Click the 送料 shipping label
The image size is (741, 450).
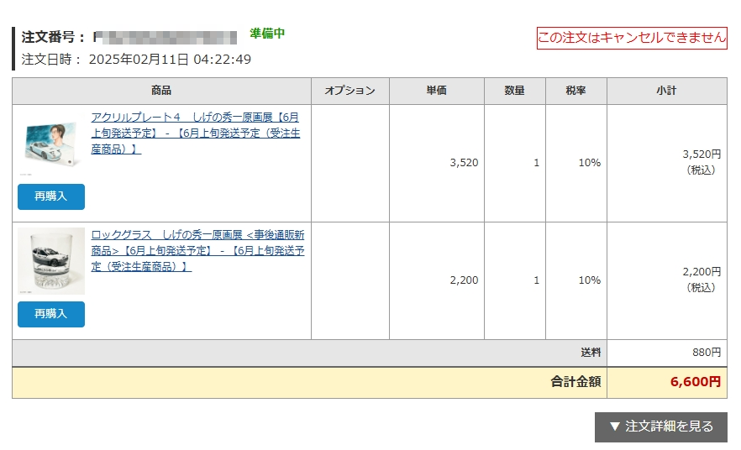(x=591, y=353)
